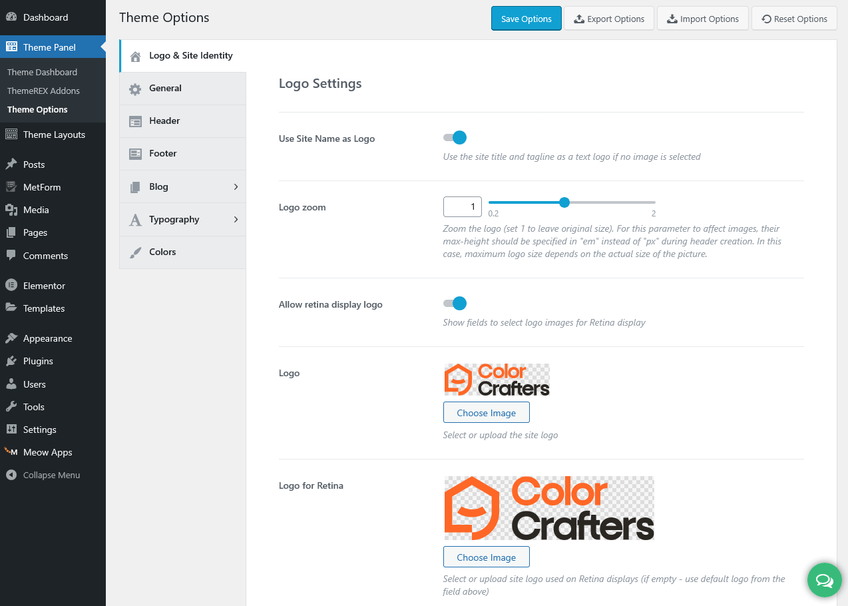This screenshot has width=848, height=606.
Task: Click the Users person icon
Action: coord(11,384)
